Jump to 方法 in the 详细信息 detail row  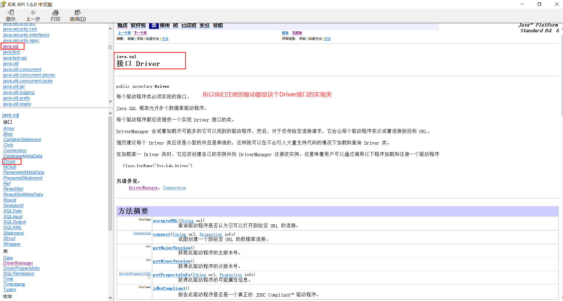coord(327,39)
